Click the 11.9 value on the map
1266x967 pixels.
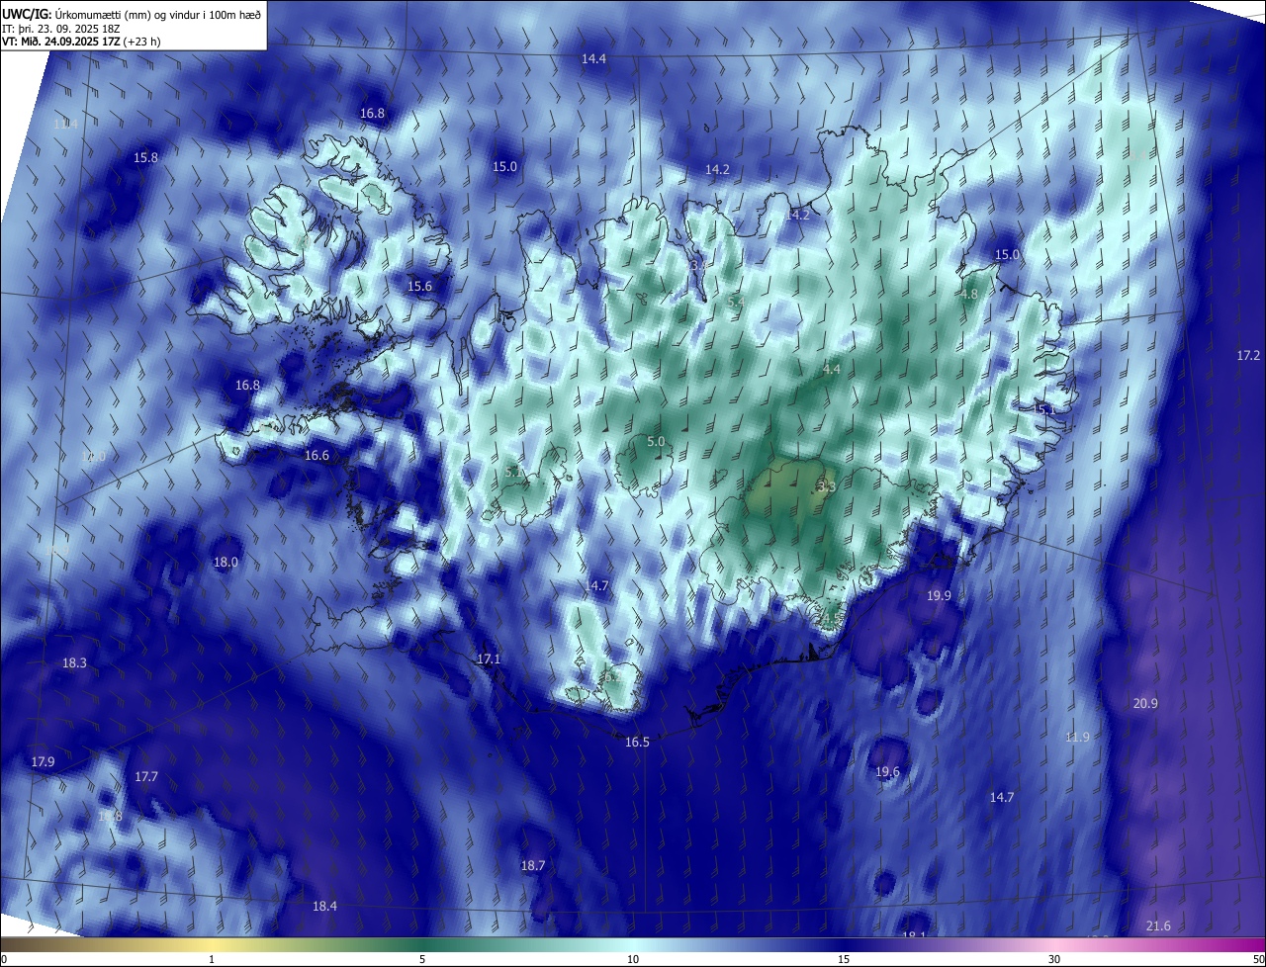[x=1077, y=738]
